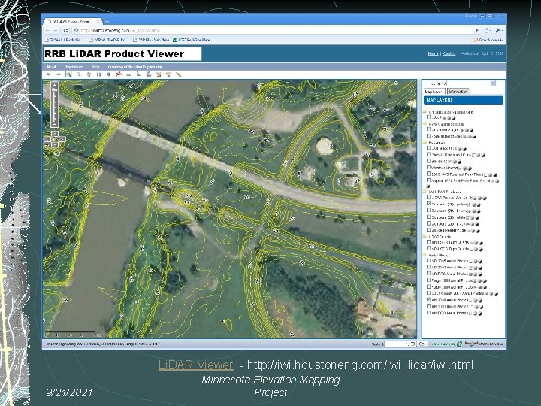Click the pencil icon at toolbar end
Screen dimensions: 541x406
point(178,74)
